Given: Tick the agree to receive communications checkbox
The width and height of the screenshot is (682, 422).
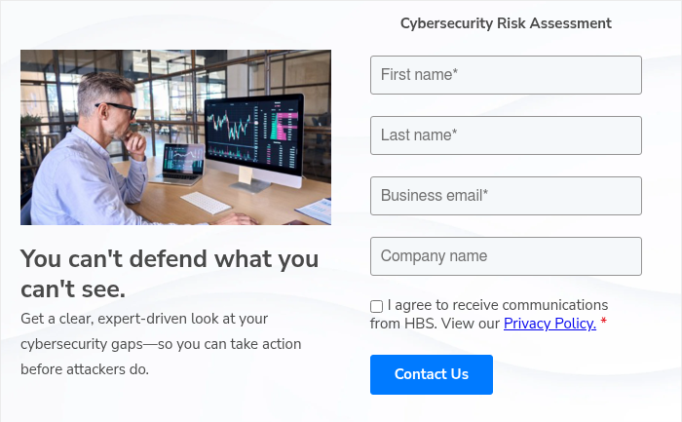Looking at the screenshot, I should tap(377, 306).
